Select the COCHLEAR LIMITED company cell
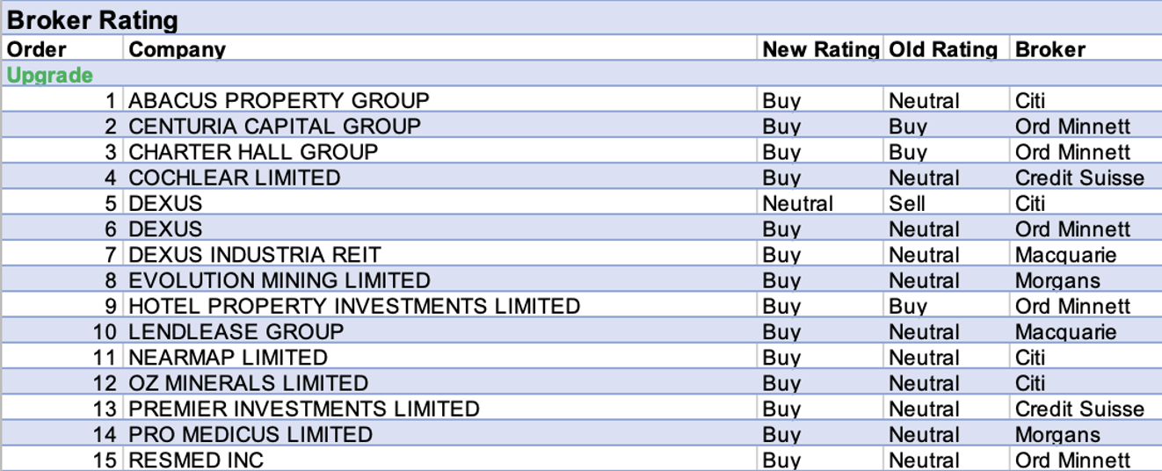This screenshot has width=1162, height=471. point(234,178)
